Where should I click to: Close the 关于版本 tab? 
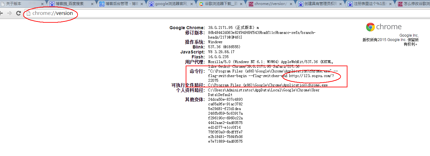point(42,4)
